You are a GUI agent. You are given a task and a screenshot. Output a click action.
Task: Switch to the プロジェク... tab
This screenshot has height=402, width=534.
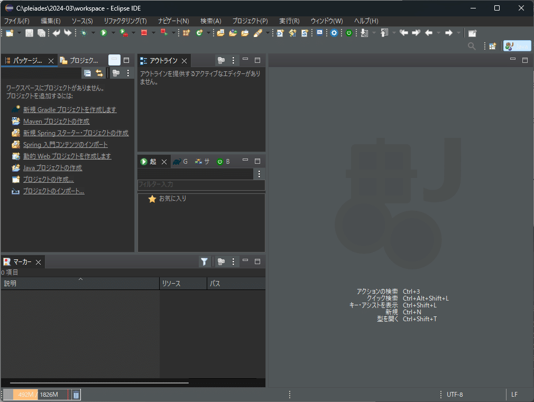79,61
